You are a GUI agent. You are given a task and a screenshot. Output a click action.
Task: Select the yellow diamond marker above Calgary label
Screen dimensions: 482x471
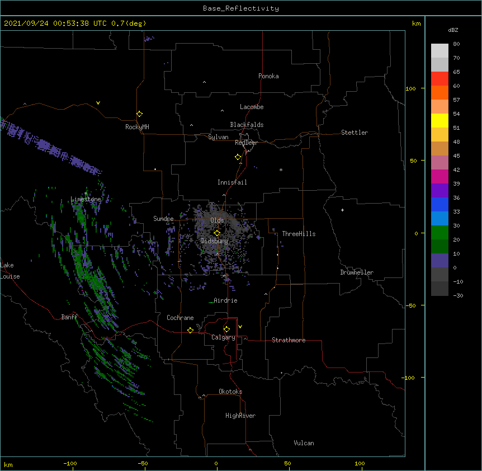point(226,329)
